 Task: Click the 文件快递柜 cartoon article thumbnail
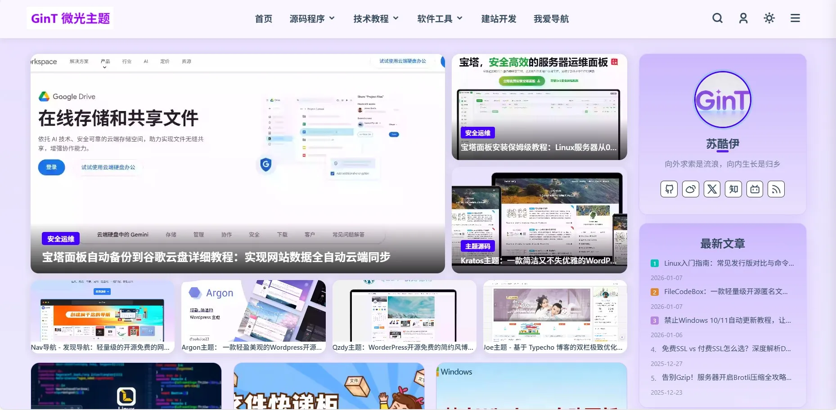pos(329,386)
